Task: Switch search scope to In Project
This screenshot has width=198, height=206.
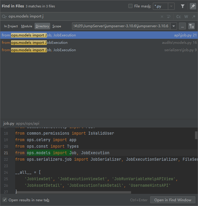Action: click(x=11, y=26)
